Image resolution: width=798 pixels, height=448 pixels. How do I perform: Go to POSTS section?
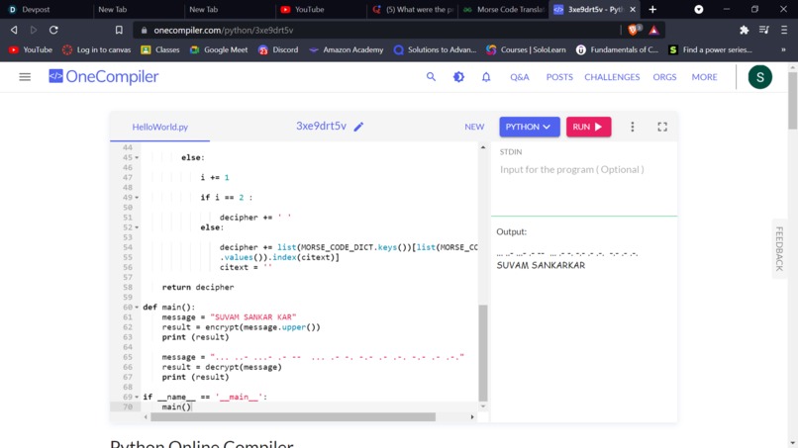[559, 77]
